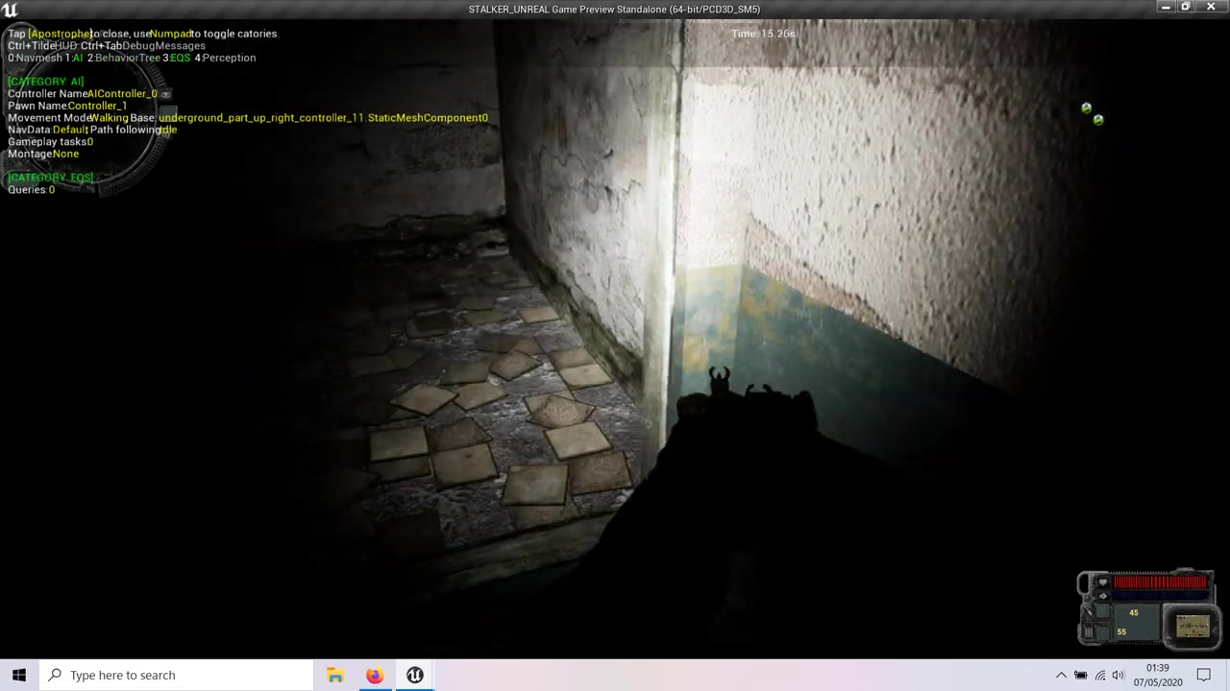1230x691 pixels.
Task: Click the [Apostrophe] key hint text
Action: coord(60,34)
